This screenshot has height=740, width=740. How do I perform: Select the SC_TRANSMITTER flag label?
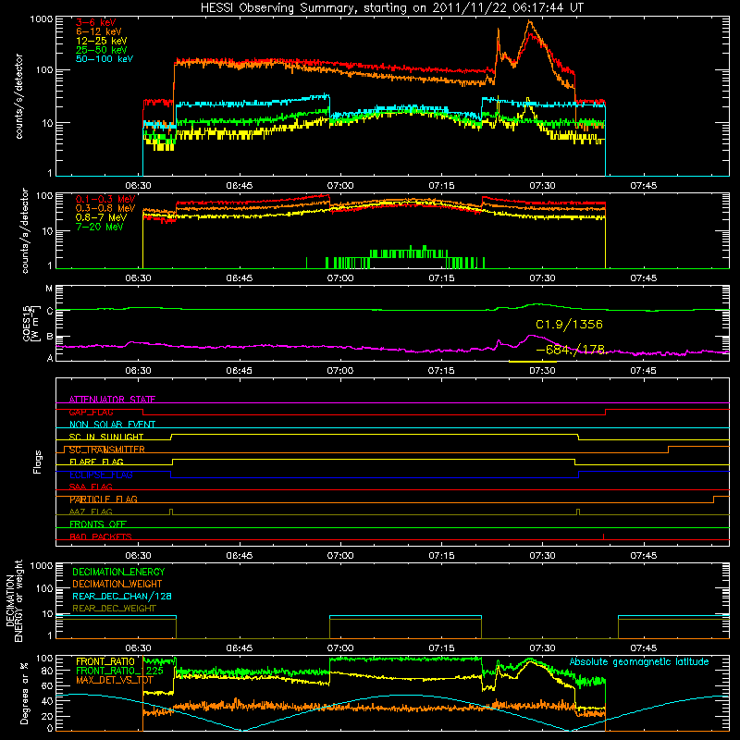(x=107, y=450)
